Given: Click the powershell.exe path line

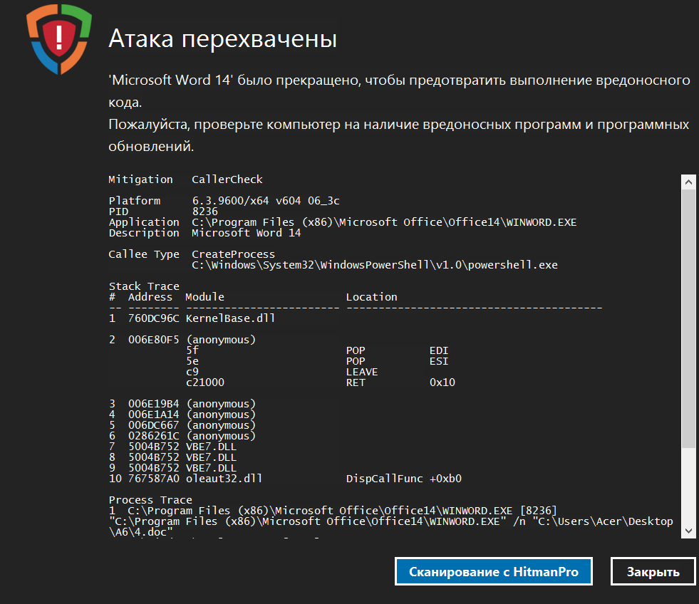Looking at the screenshot, I should tap(375, 265).
